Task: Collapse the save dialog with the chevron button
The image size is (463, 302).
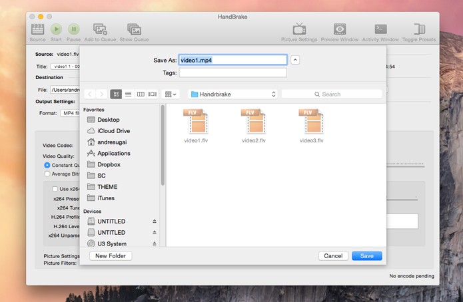Action: point(295,60)
